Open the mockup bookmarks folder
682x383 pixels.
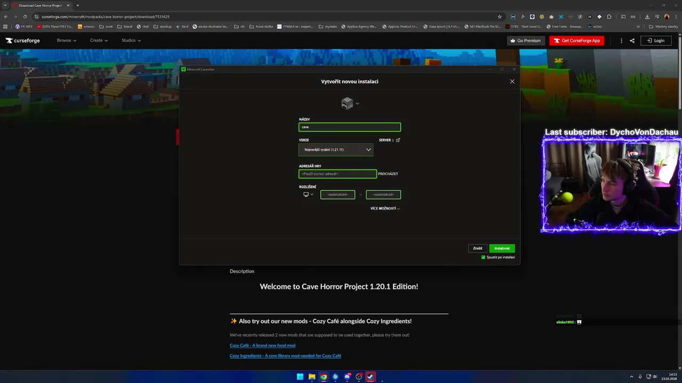click(x=163, y=26)
